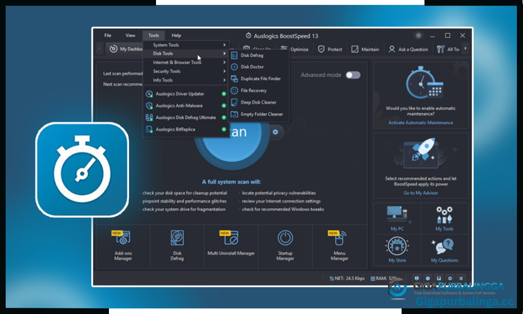Viewport: 523px width, 314px height.
Task: Click the save disk icon in status bar
Action: [439, 278]
